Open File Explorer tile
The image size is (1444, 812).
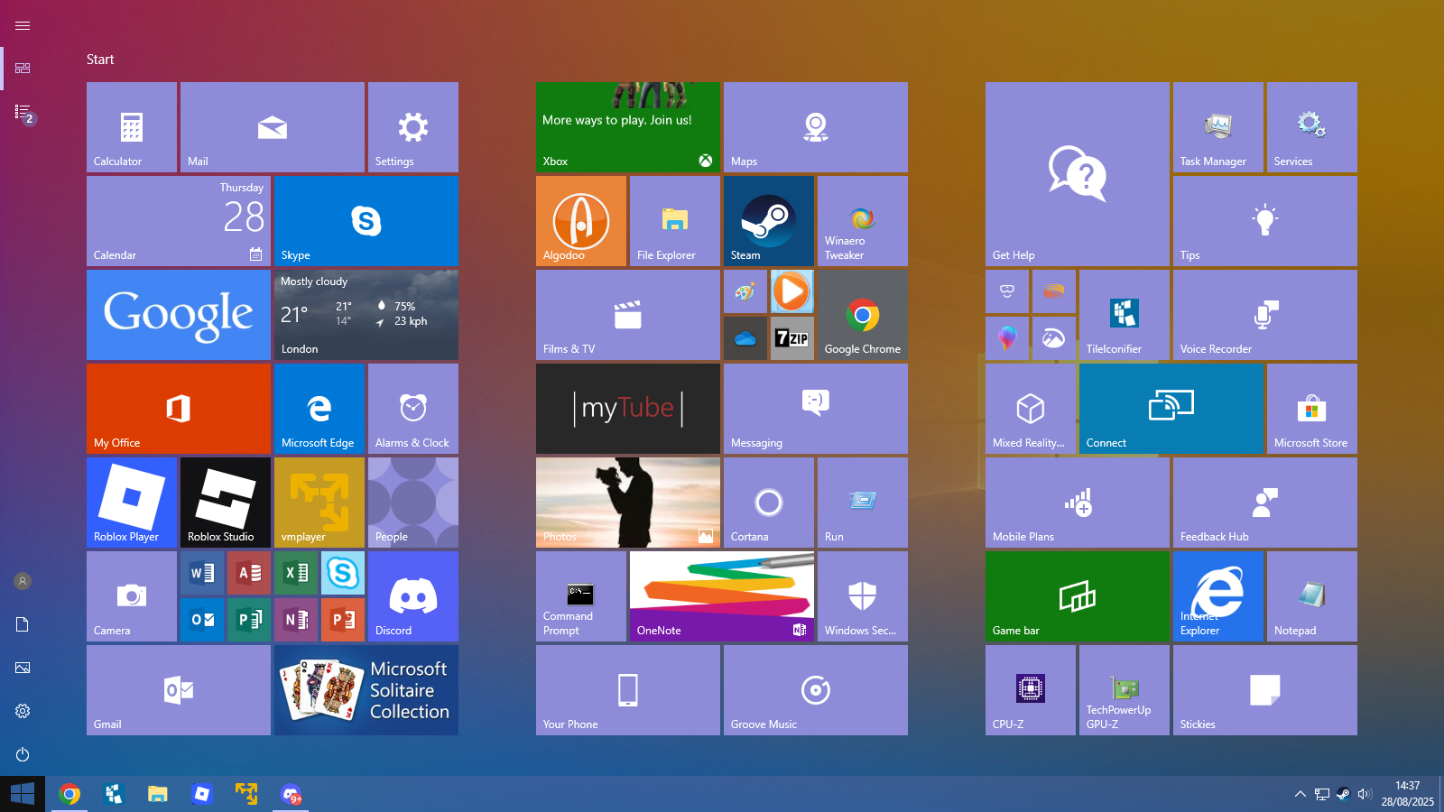(x=675, y=221)
